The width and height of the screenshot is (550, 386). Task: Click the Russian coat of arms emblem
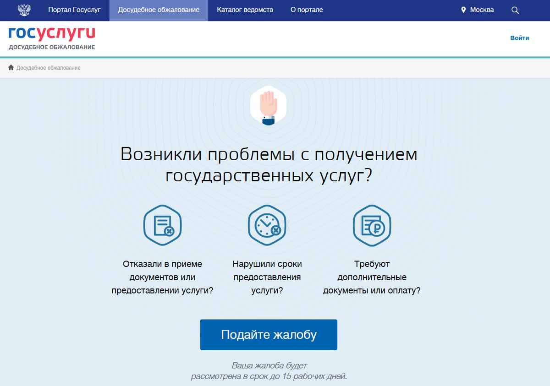24,10
